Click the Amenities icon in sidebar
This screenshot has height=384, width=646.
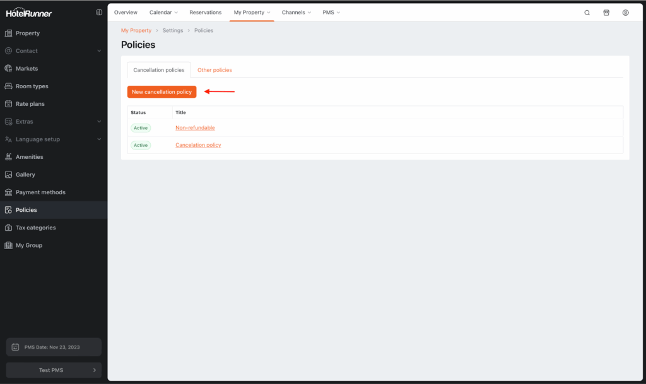tap(9, 157)
